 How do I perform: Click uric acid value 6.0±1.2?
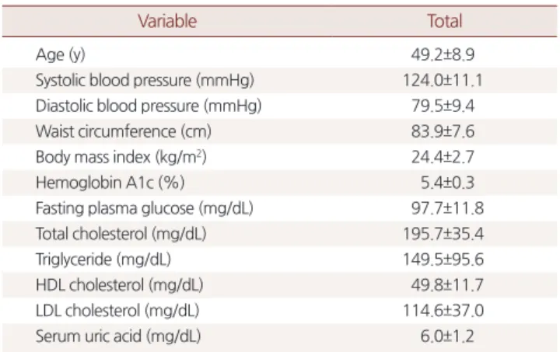(x=447, y=336)
